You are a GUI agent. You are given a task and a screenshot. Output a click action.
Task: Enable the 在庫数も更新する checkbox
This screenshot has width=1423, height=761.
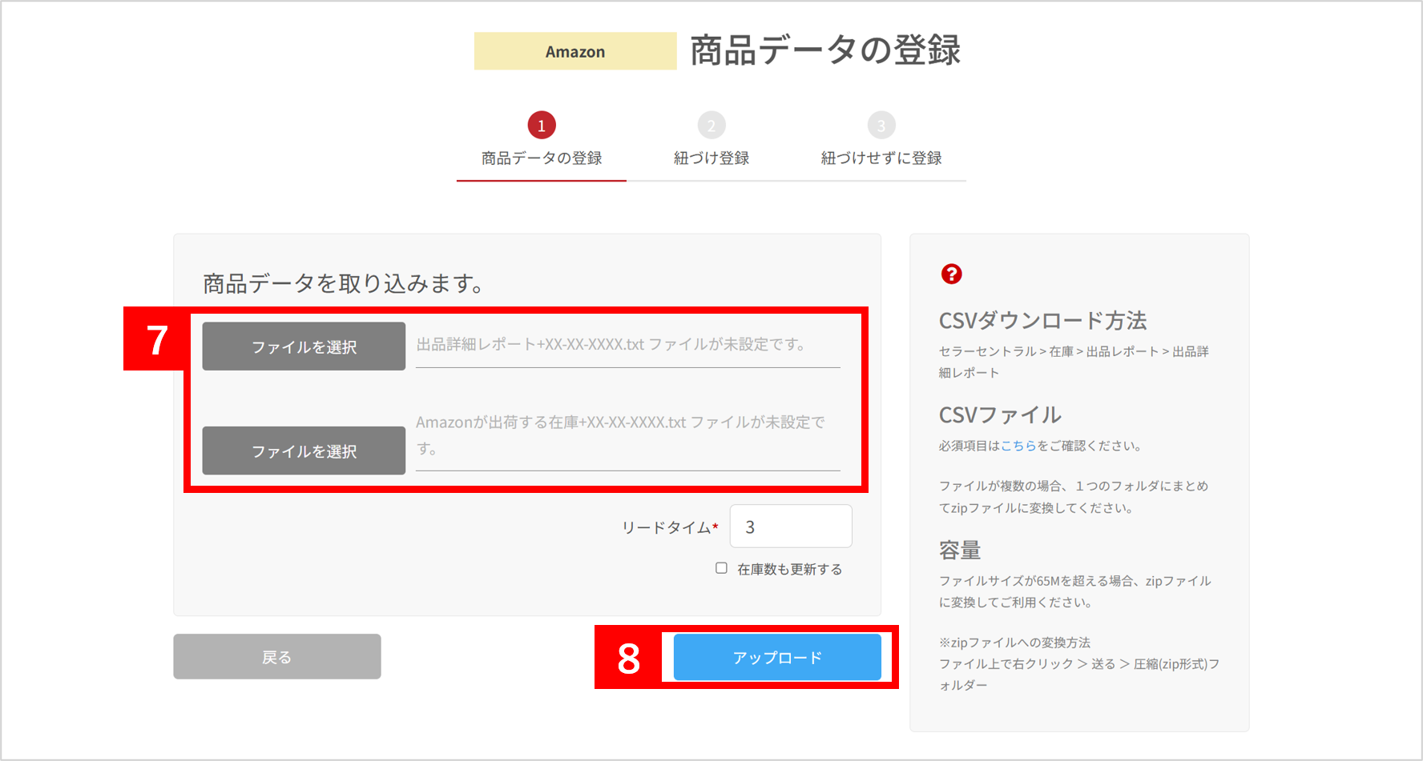[721, 568]
